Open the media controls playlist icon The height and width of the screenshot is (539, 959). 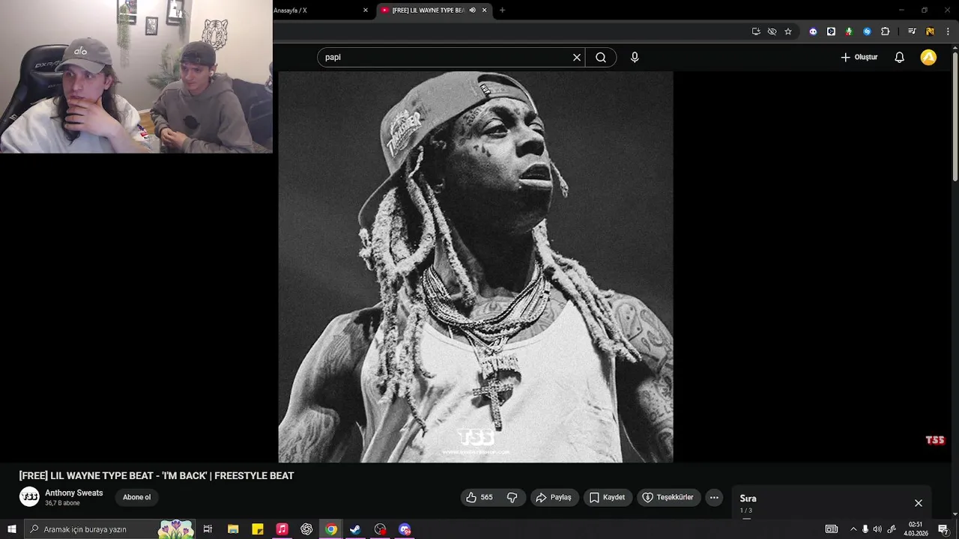[x=912, y=31]
